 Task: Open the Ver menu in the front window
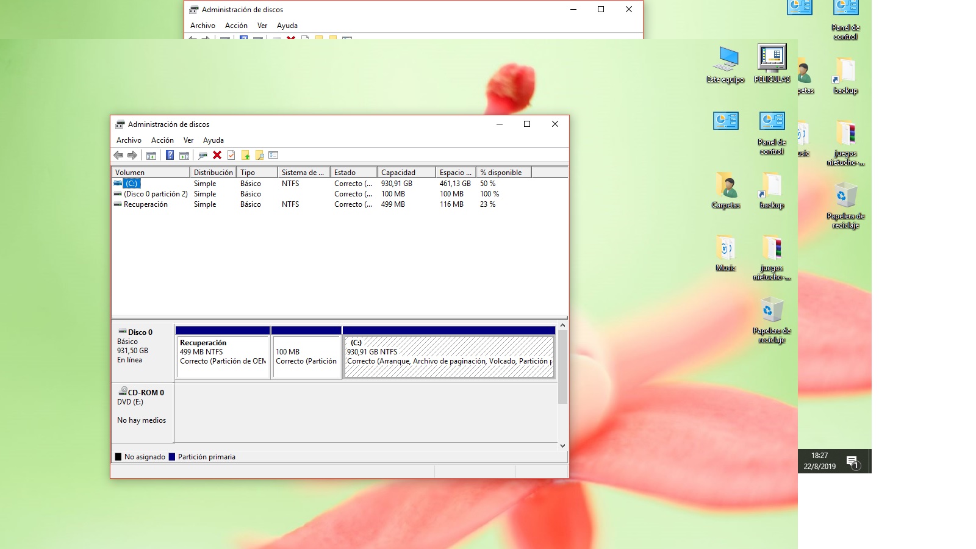(x=188, y=140)
